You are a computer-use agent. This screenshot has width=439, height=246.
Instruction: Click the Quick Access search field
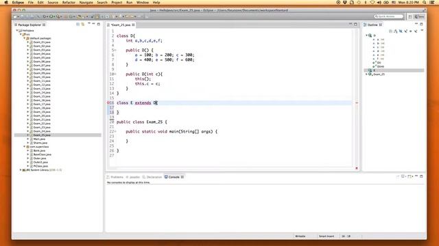pos(389,16)
